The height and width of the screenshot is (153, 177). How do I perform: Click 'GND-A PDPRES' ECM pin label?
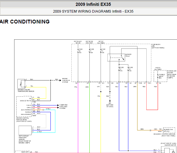click(x=26, y=114)
